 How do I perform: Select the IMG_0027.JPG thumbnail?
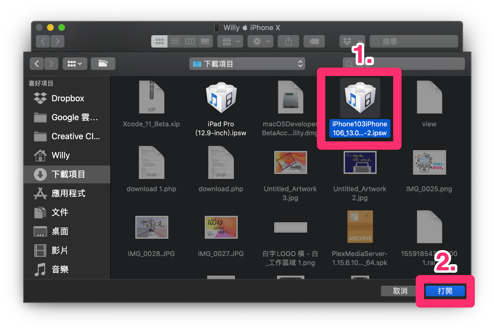[x=221, y=227]
